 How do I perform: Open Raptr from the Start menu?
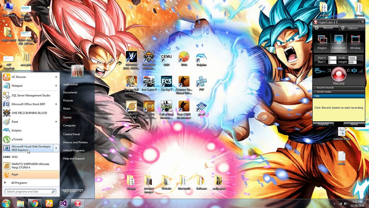coord(31,174)
